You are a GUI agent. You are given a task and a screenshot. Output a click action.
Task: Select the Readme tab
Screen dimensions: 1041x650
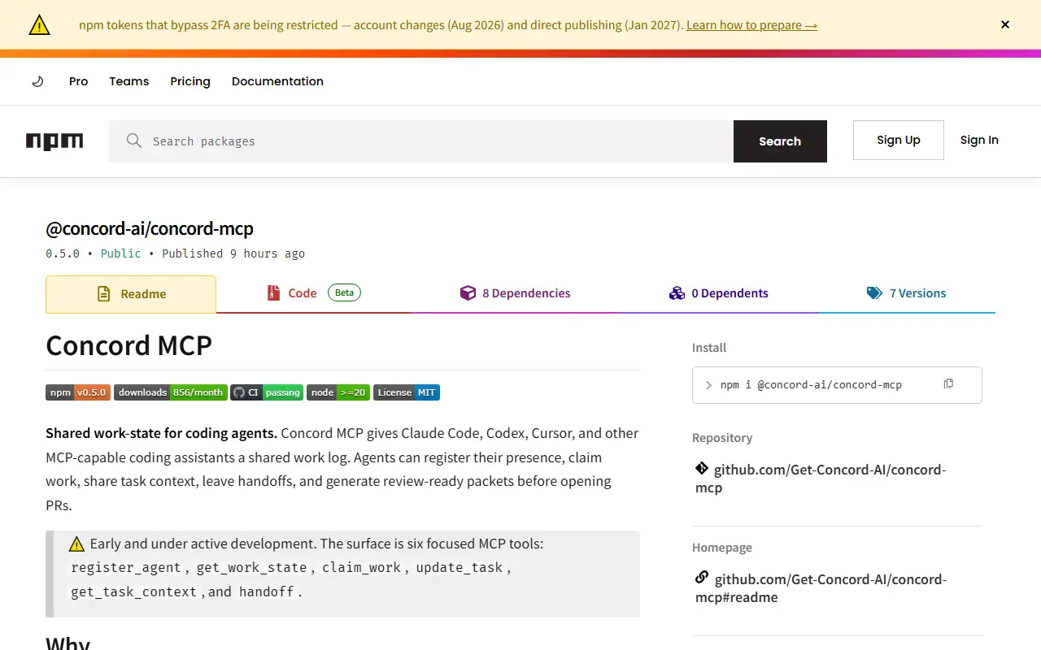tap(131, 294)
